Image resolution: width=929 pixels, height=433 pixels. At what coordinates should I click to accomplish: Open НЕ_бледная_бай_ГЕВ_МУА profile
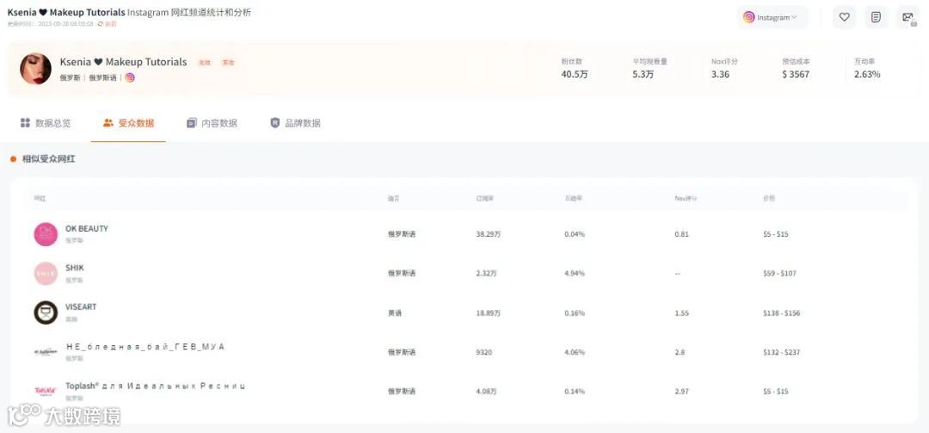(145, 346)
